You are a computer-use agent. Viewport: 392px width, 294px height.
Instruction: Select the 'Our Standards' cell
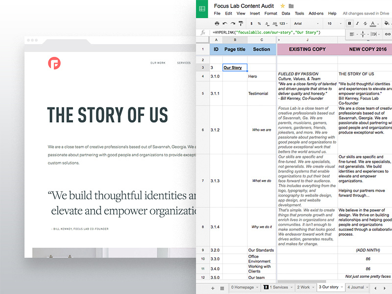[262, 250]
